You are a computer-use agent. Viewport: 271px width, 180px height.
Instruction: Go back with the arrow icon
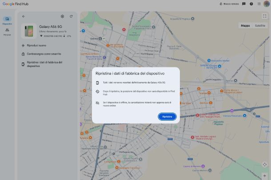tap(24, 16)
